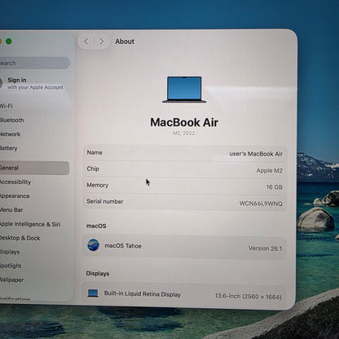This screenshot has height=339, width=339.
Task: Click the "Displays" section heading
Action: coord(98,274)
